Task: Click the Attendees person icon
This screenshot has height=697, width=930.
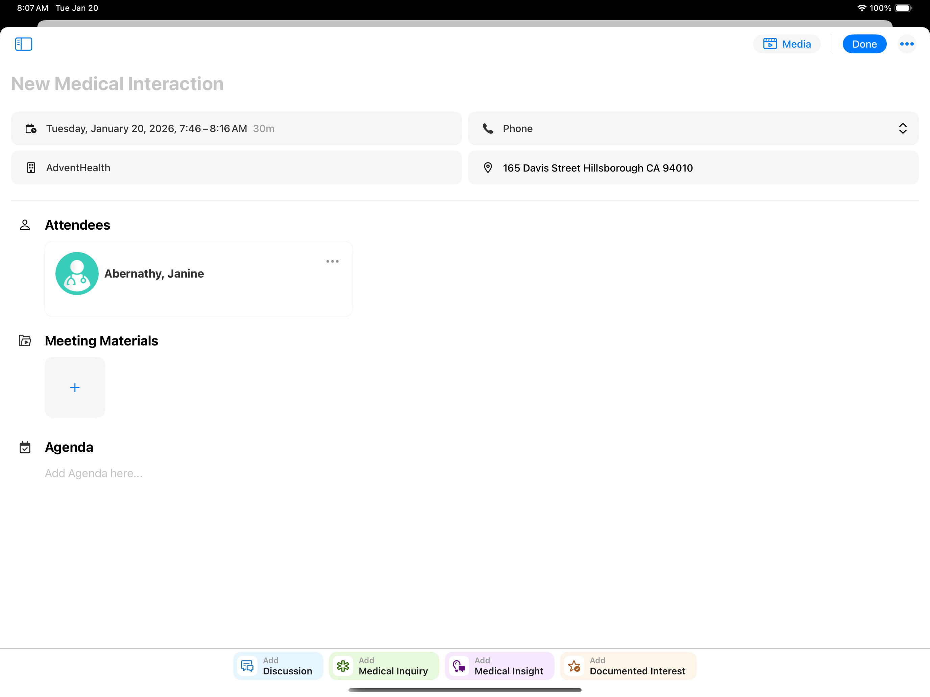Action: pyautogui.click(x=25, y=225)
